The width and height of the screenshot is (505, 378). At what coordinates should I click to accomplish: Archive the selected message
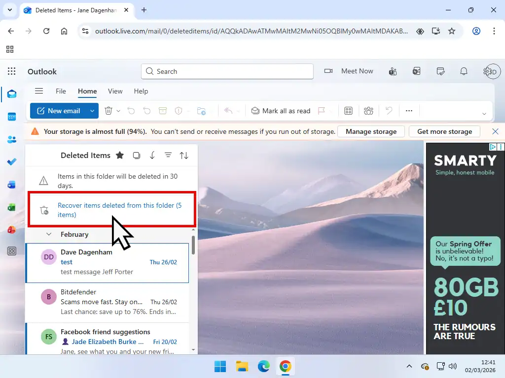(163, 111)
